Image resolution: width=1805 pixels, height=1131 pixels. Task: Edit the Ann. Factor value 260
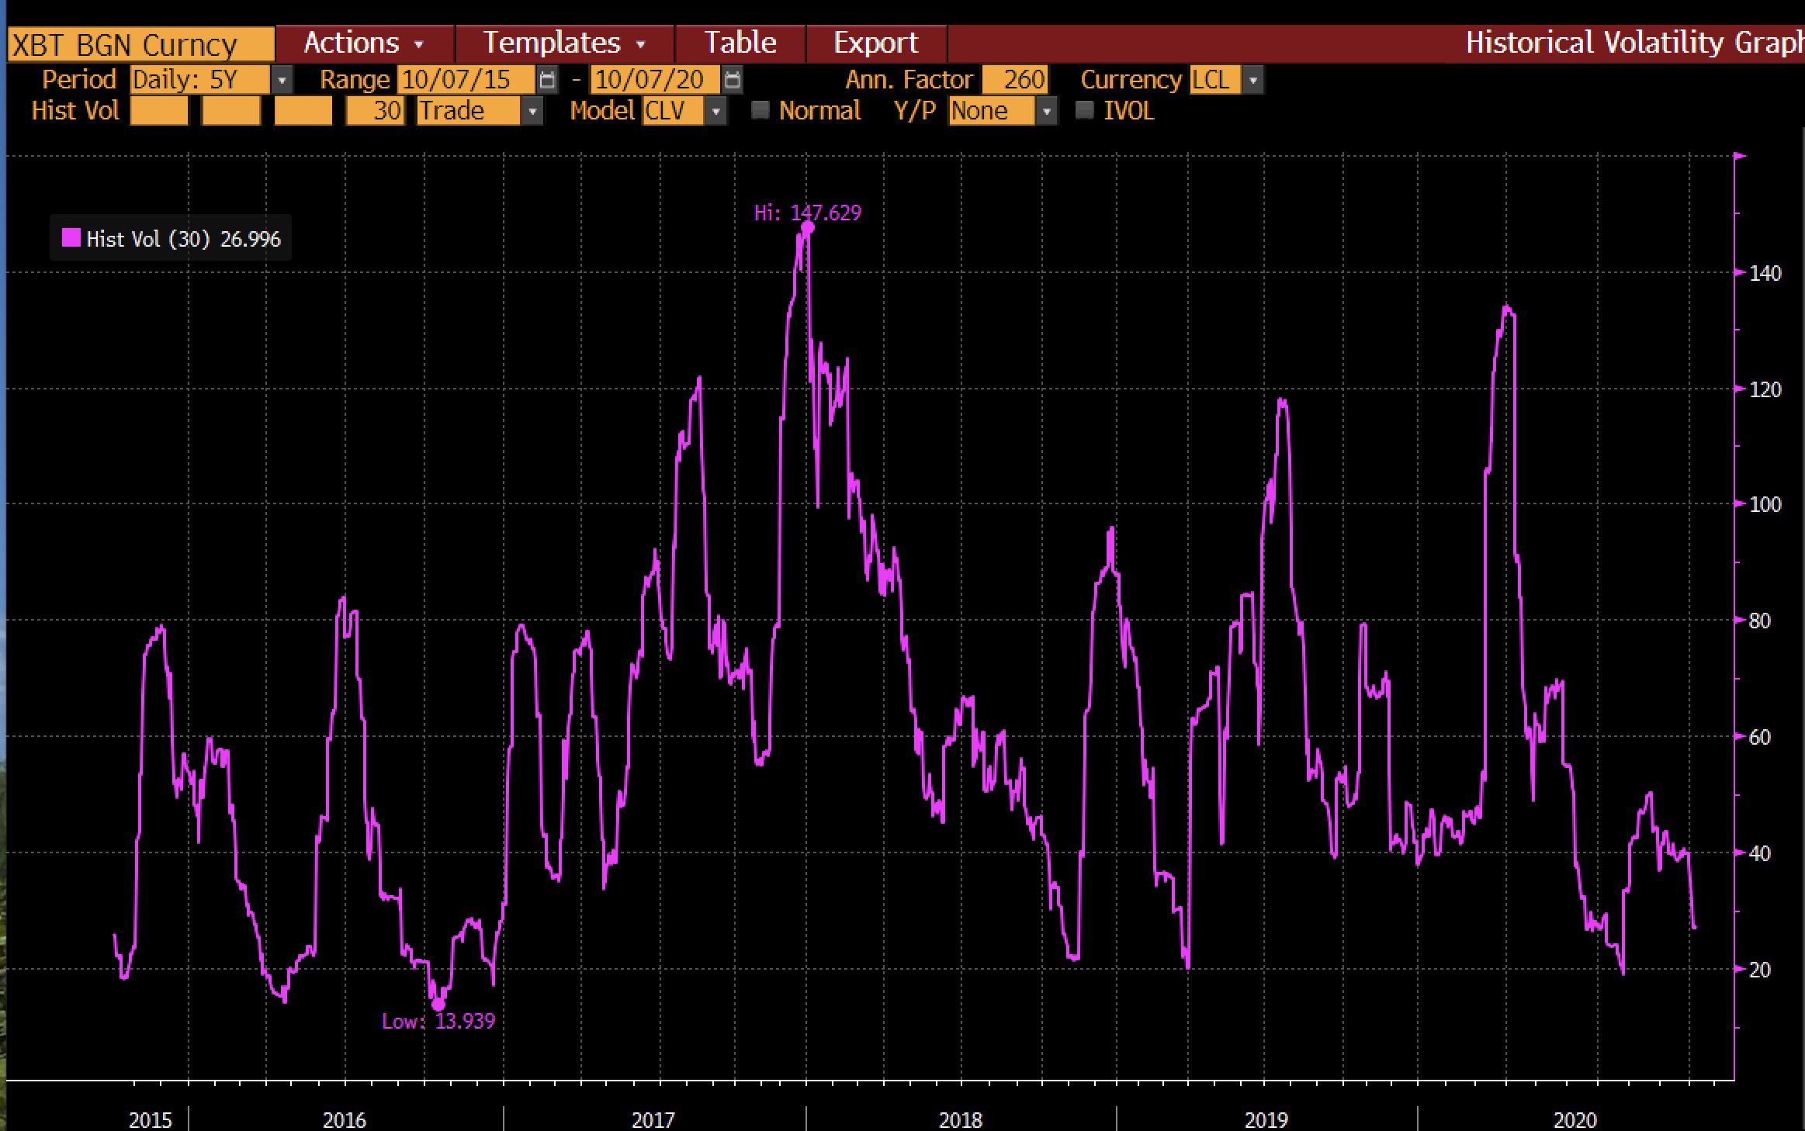[x=1015, y=79]
